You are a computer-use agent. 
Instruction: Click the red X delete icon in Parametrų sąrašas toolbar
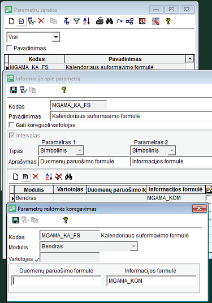[41, 21]
